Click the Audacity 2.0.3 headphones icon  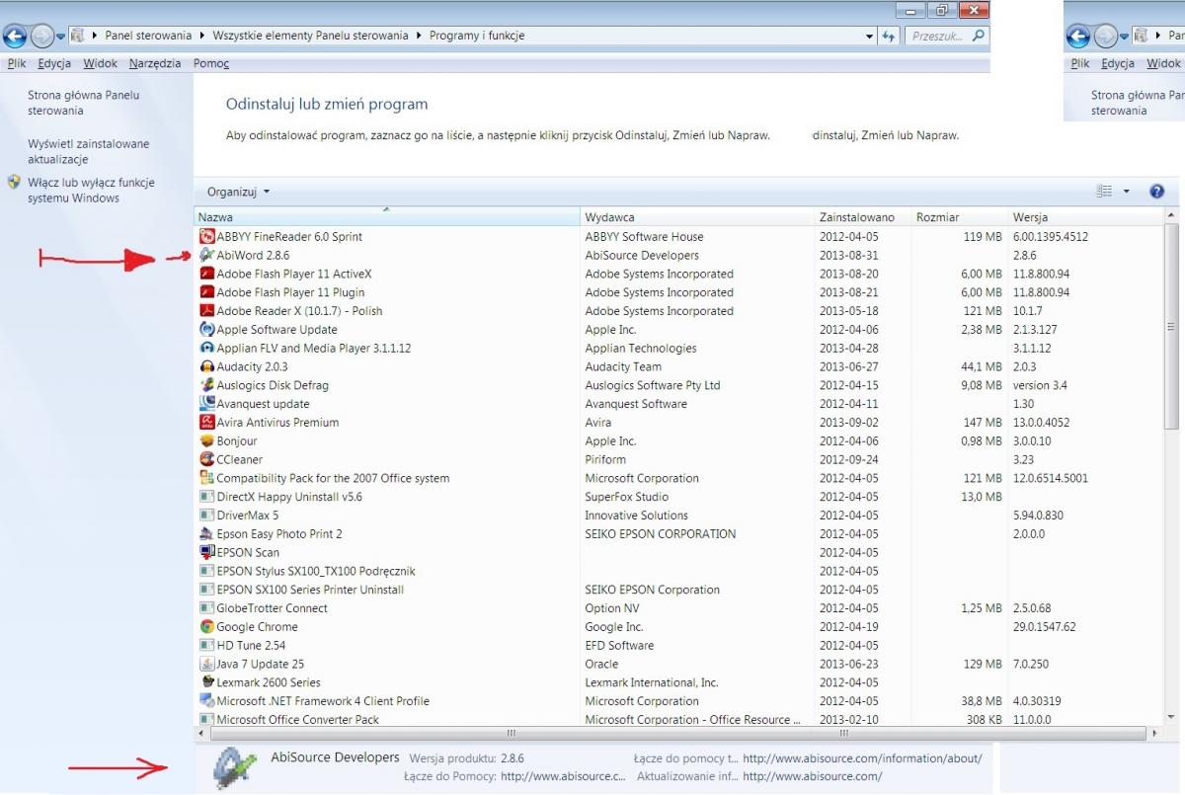click(x=206, y=366)
